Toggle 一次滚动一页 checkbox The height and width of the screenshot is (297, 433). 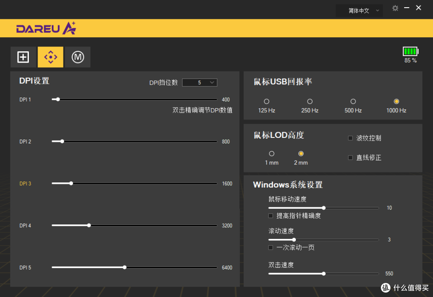point(271,248)
